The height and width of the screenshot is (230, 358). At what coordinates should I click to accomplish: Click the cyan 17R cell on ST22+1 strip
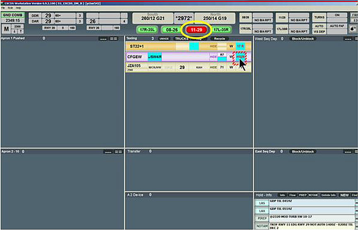coord(240,46)
